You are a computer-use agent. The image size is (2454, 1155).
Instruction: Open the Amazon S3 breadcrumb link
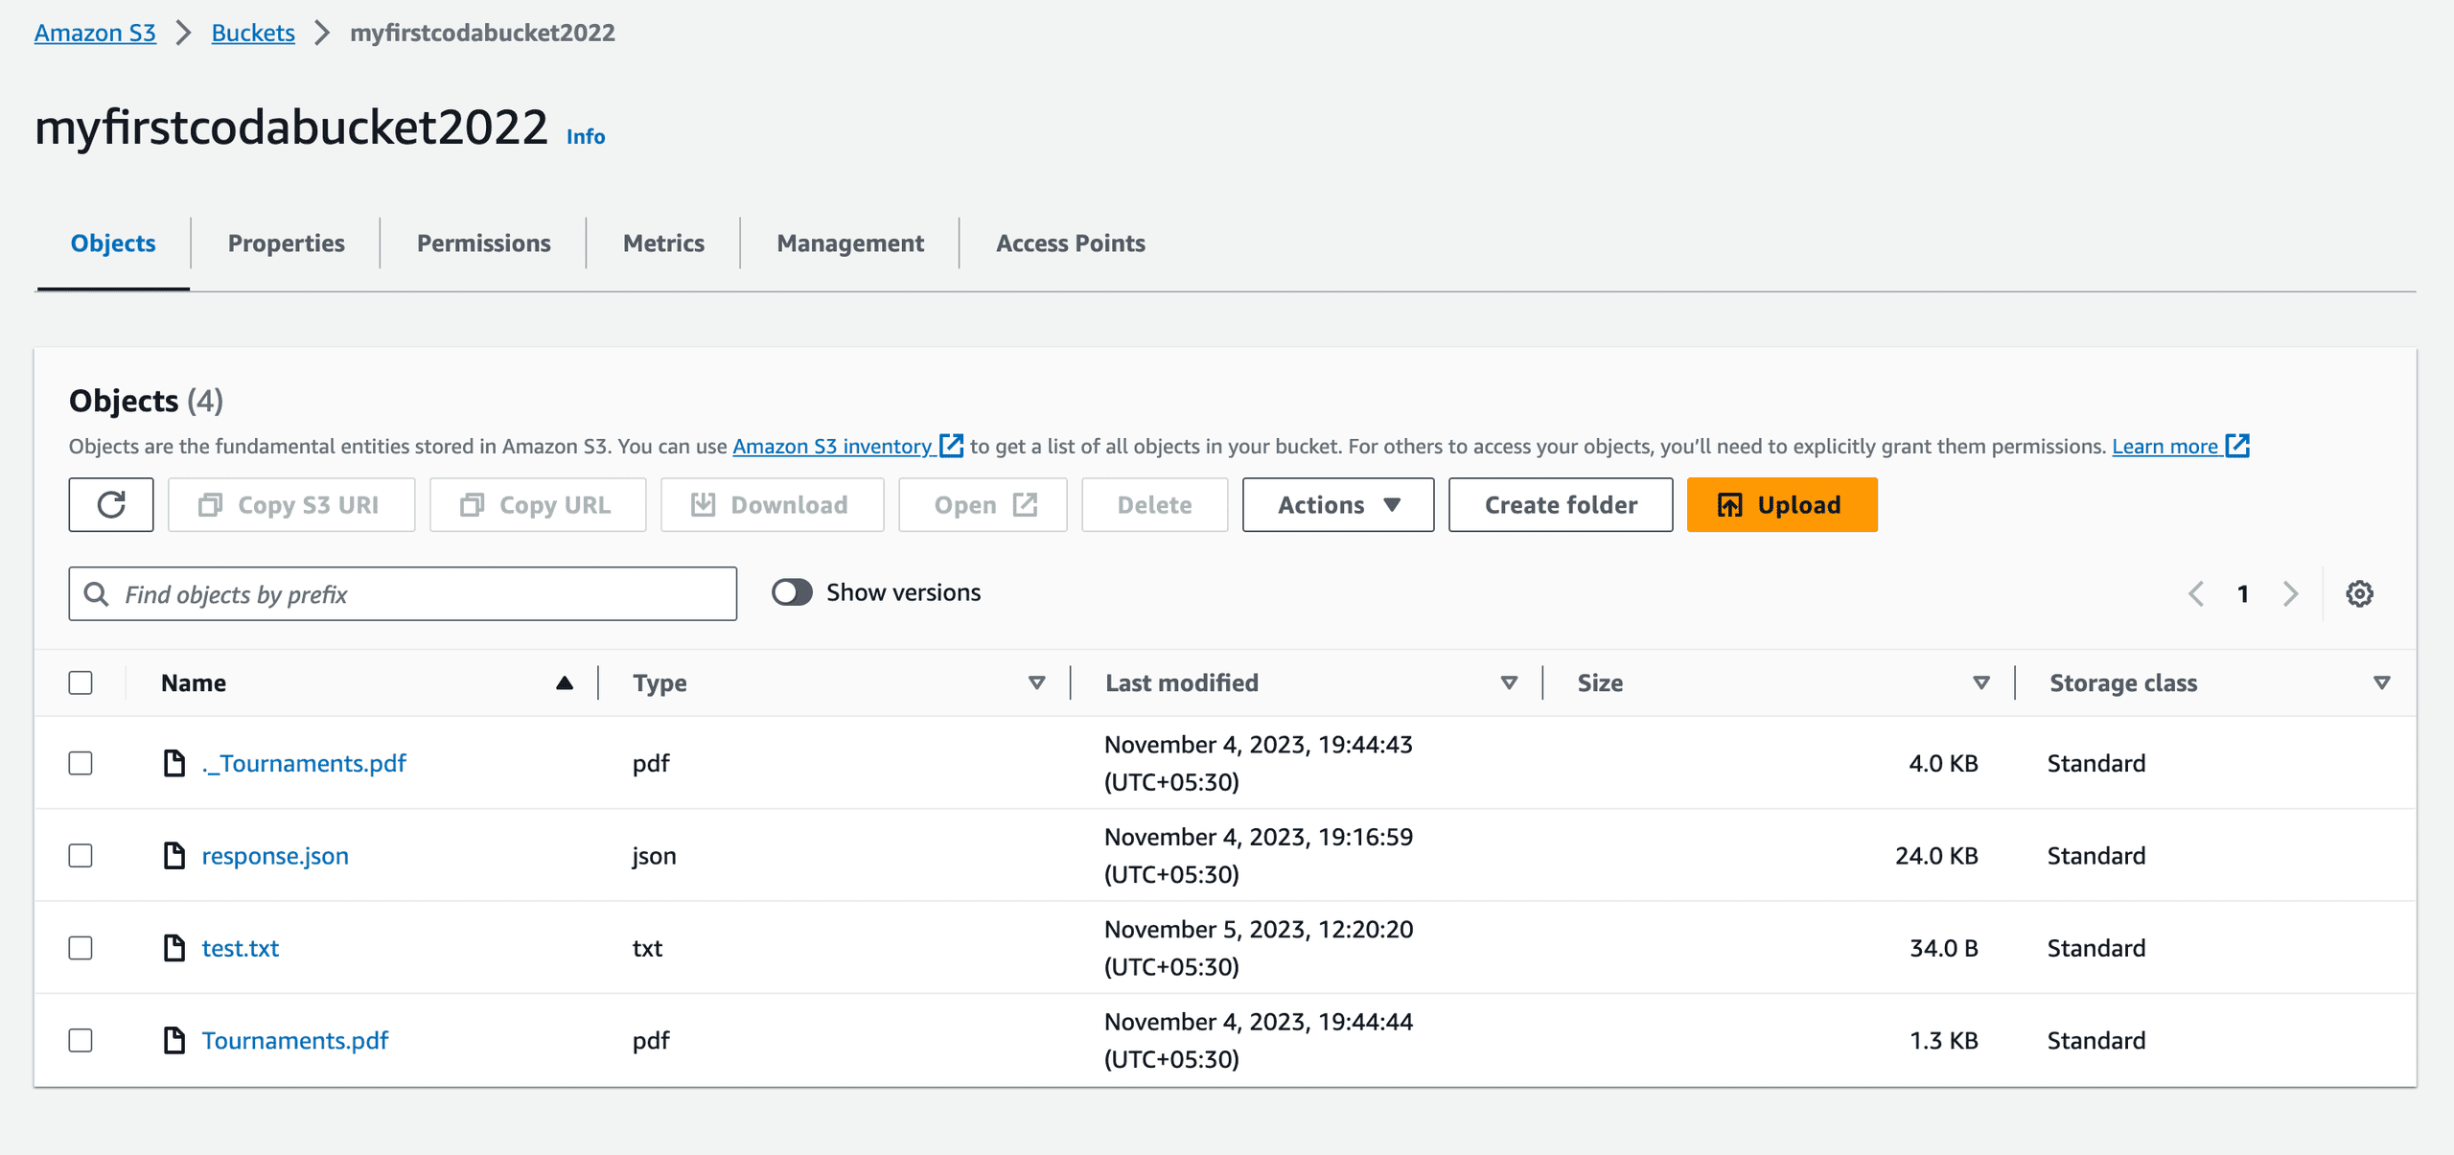click(95, 33)
